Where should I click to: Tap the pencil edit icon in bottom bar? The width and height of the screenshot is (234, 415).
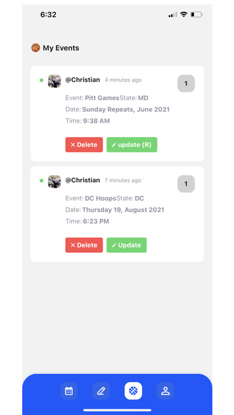[x=101, y=391]
